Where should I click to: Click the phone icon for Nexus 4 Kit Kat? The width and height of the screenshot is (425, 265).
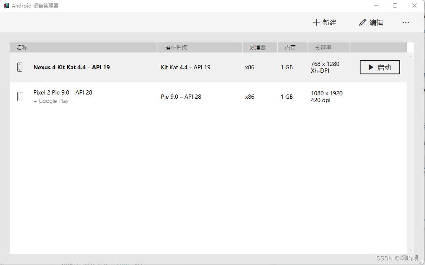tap(20, 67)
